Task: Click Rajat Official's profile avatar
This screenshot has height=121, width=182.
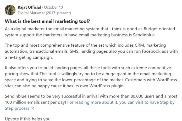Action: pos(10,10)
